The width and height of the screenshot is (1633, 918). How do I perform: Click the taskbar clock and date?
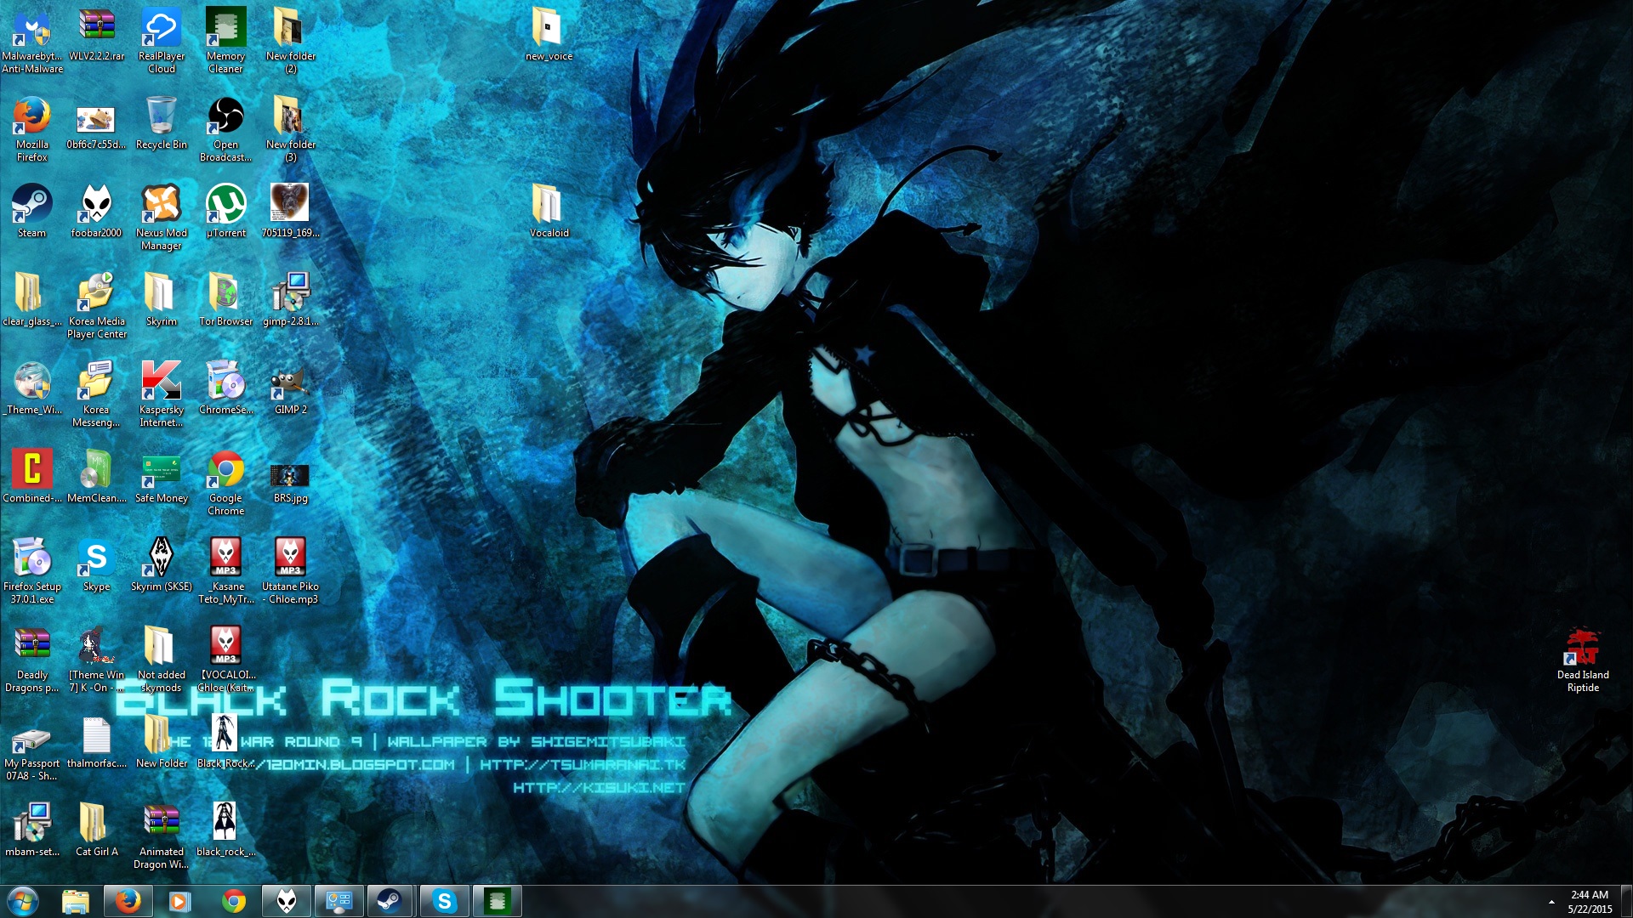point(1590,902)
